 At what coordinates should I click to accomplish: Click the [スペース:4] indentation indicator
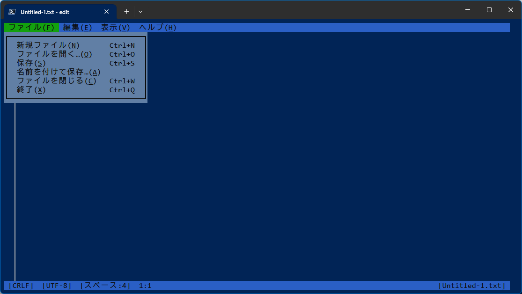click(105, 286)
